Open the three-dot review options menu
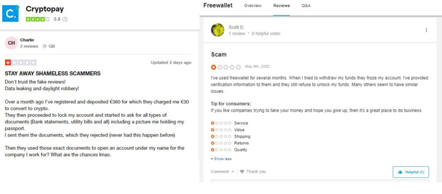This screenshot has width=442, height=194. click(x=426, y=30)
